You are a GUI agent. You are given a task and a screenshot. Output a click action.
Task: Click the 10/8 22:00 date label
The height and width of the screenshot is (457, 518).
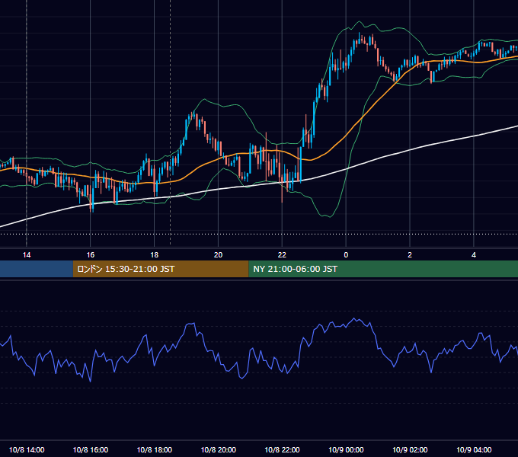click(x=282, y=449)
